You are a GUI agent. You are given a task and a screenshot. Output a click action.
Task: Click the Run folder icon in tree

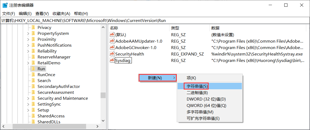pyautogui.click(x=34, y=69)
